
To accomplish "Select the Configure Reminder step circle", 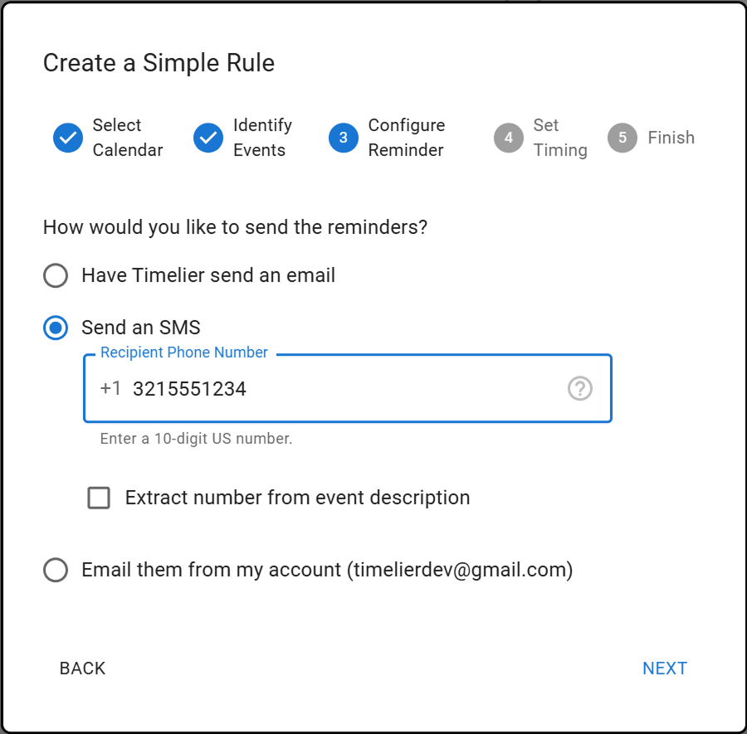I will (343, 138).
